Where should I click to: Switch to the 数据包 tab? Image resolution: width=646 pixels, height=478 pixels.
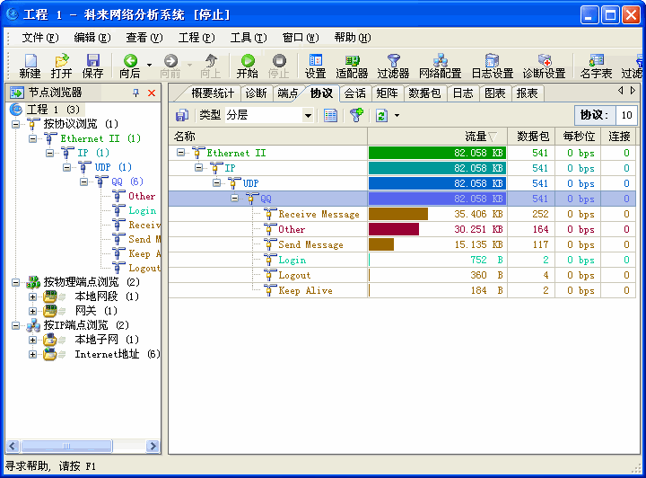[x=424, y=93]
